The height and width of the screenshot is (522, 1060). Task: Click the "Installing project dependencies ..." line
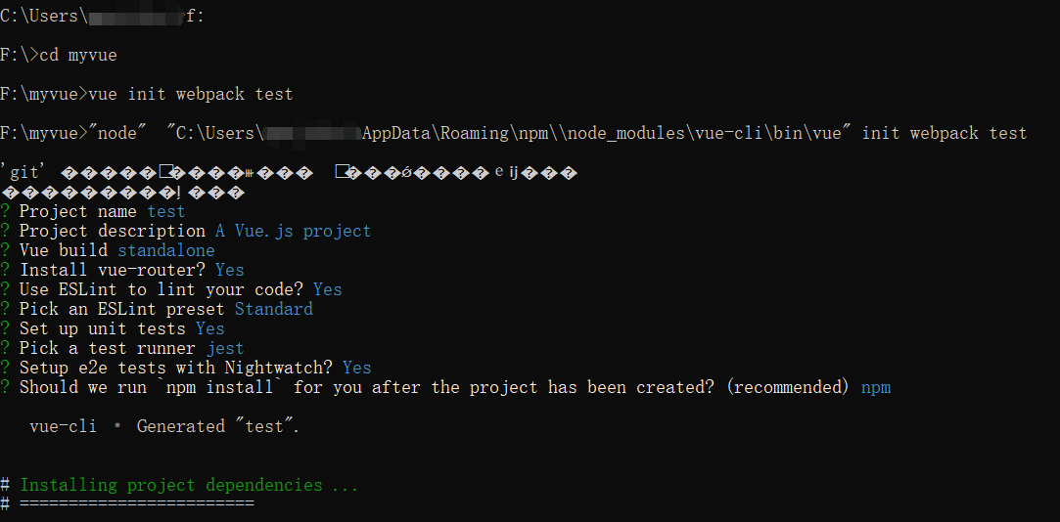pos(189,485)
